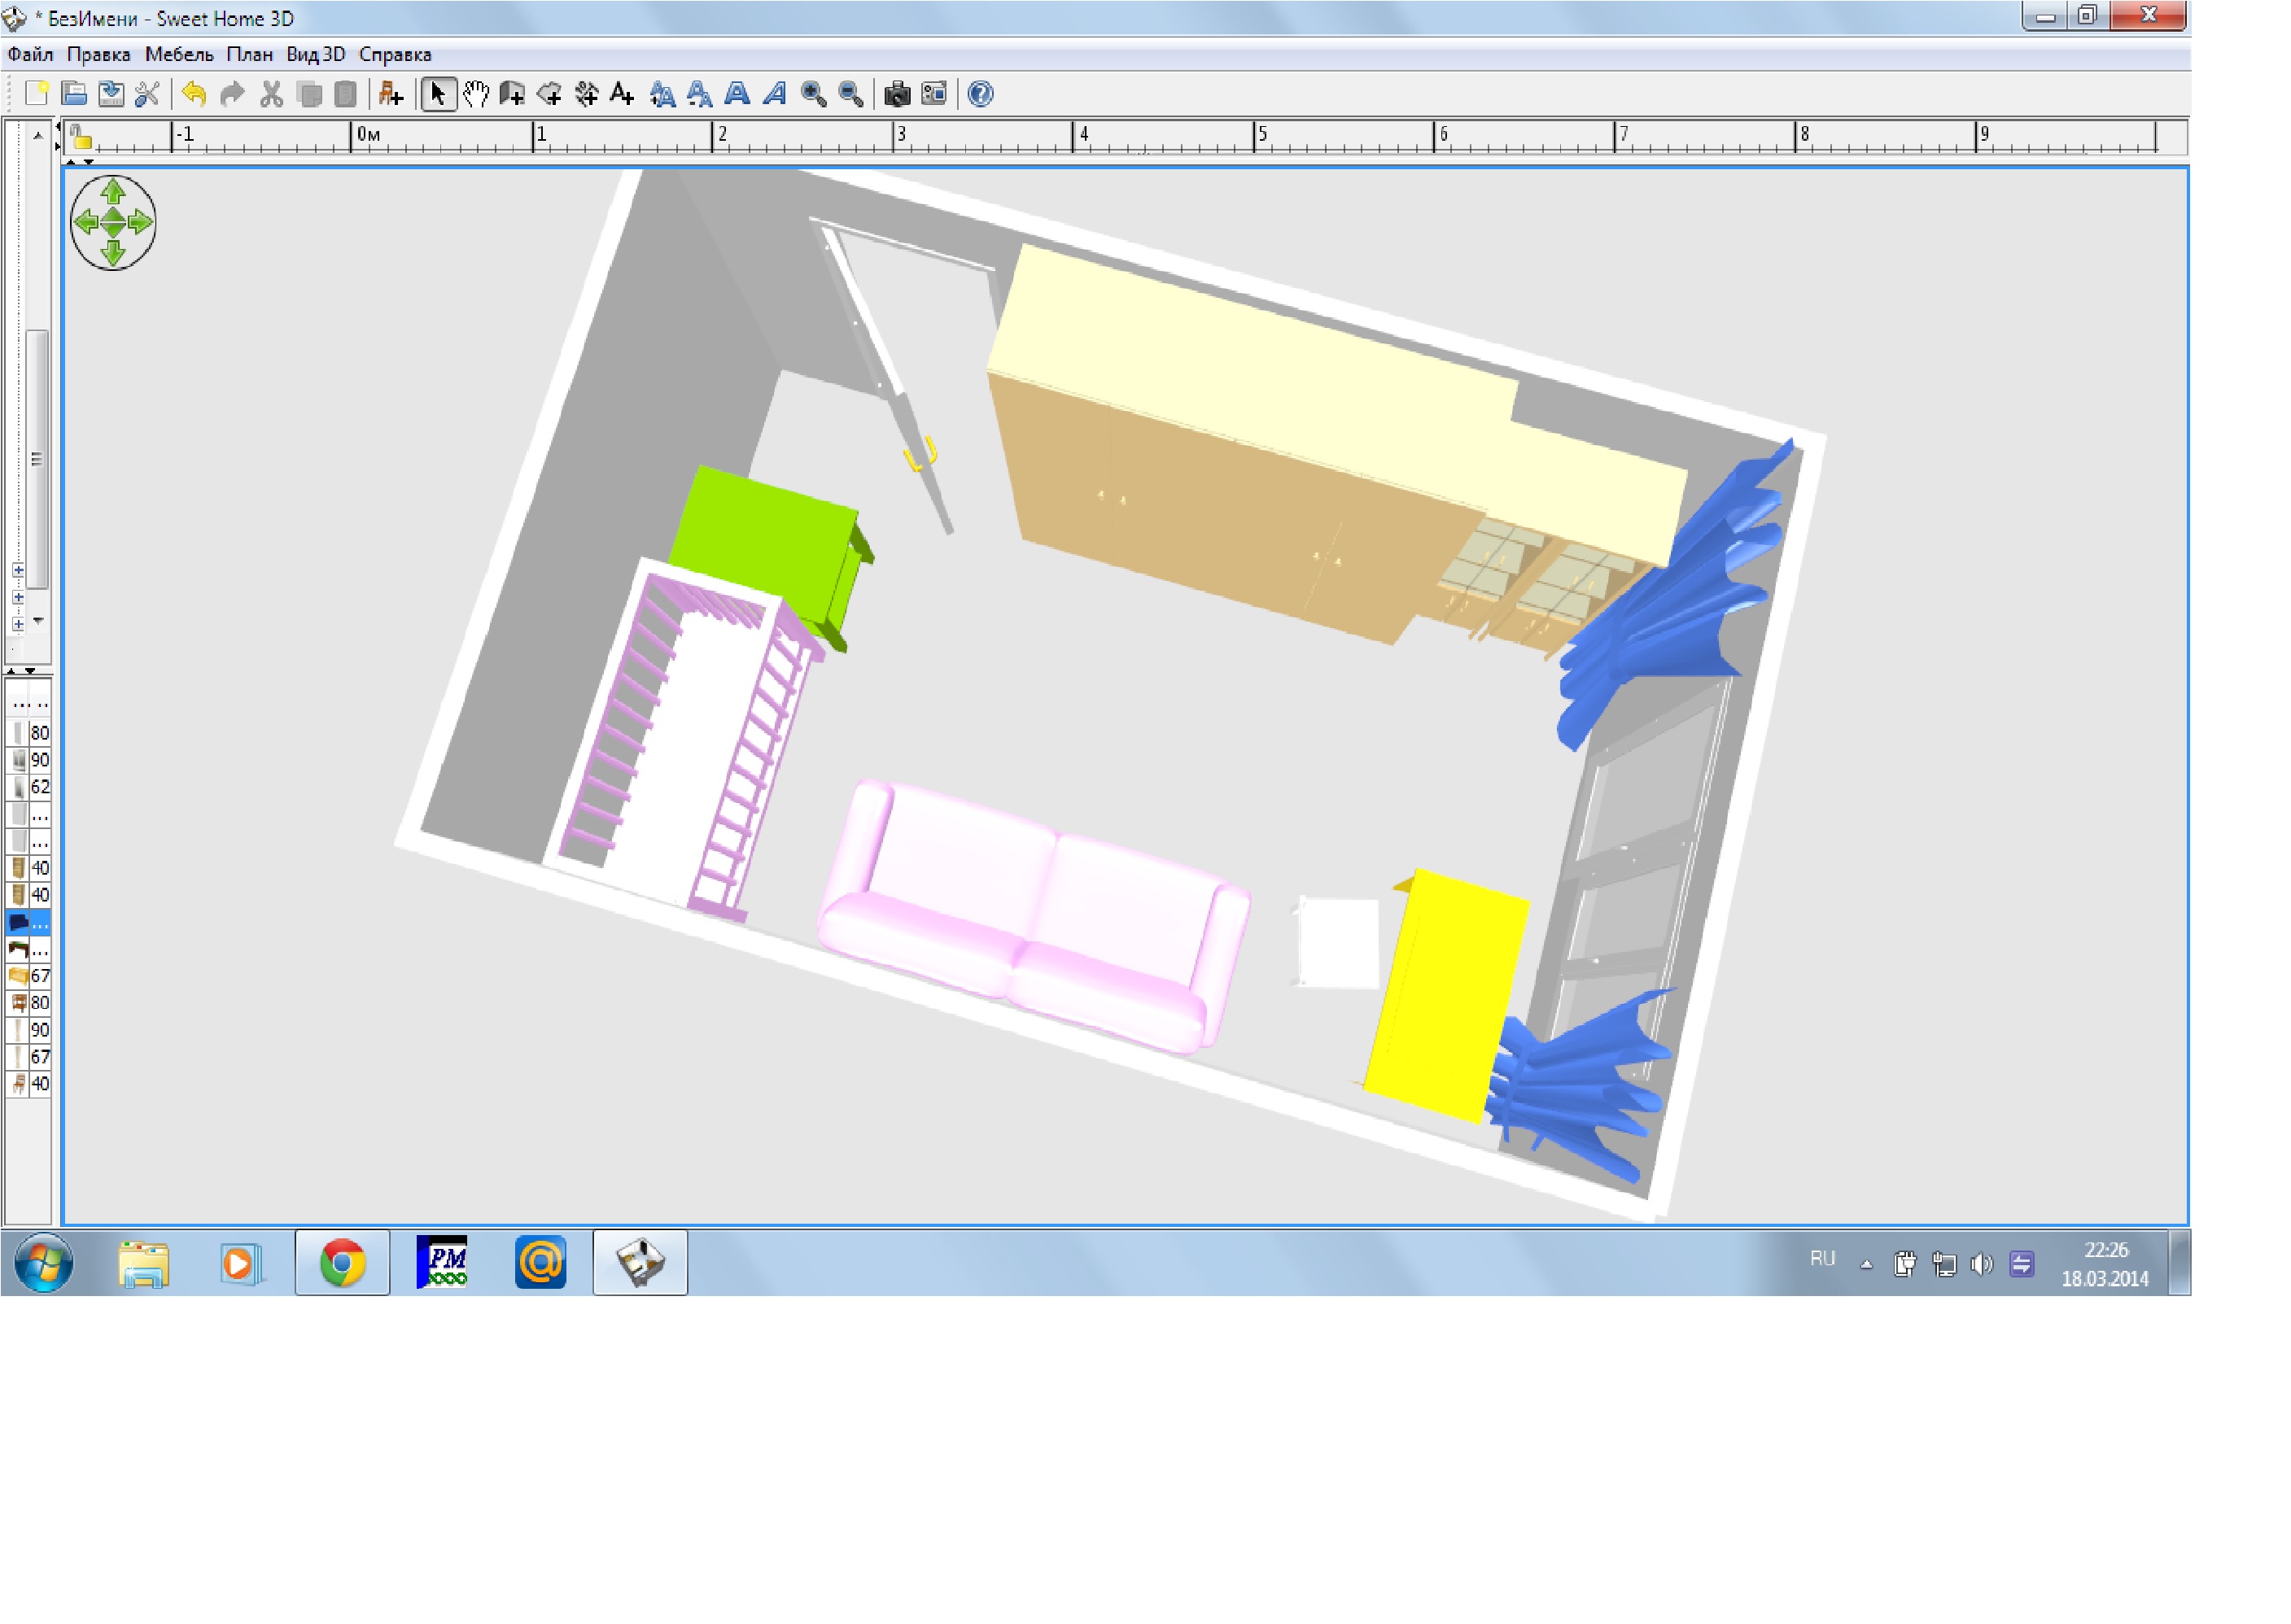Click the catalog scrollbar down arrow
This screenshot has height=1624, width=2291.
click(x=38, y=621)
